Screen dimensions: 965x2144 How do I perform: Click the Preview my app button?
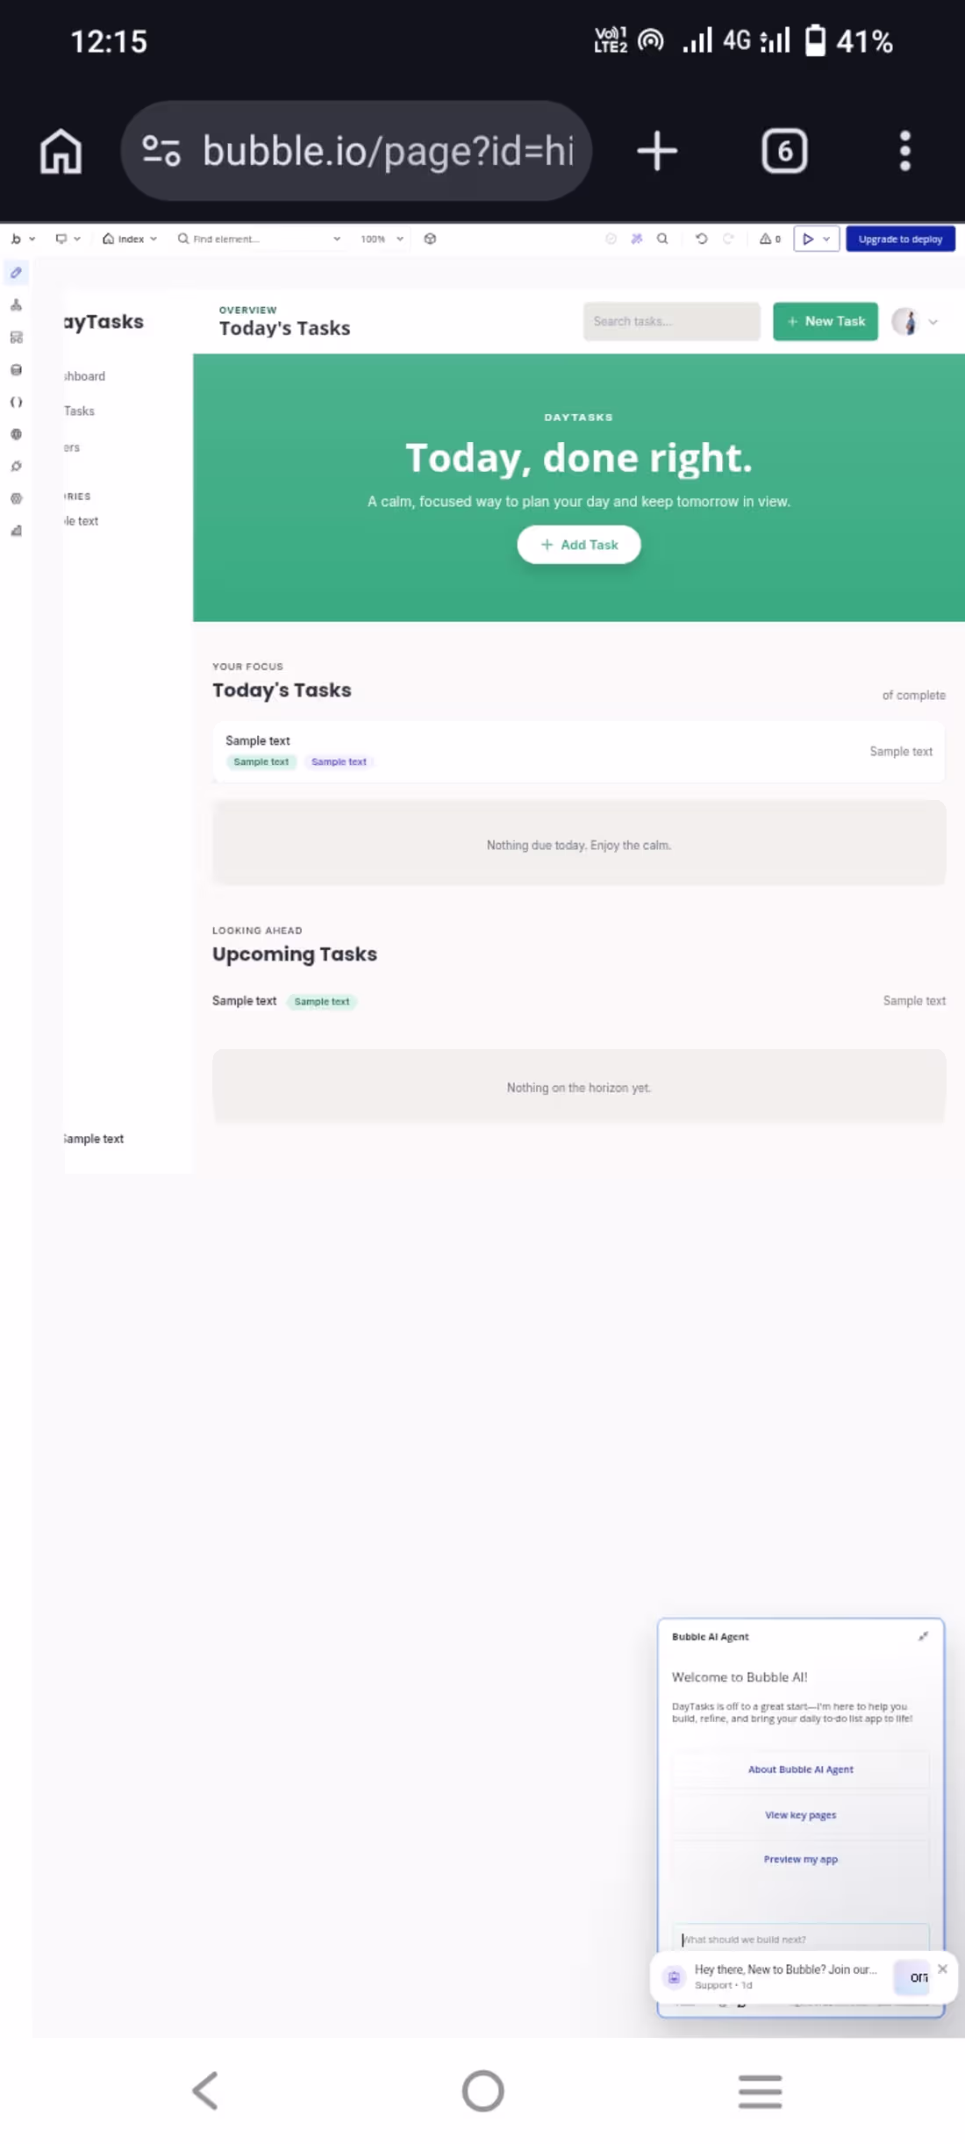click(x=800, y=1859)
